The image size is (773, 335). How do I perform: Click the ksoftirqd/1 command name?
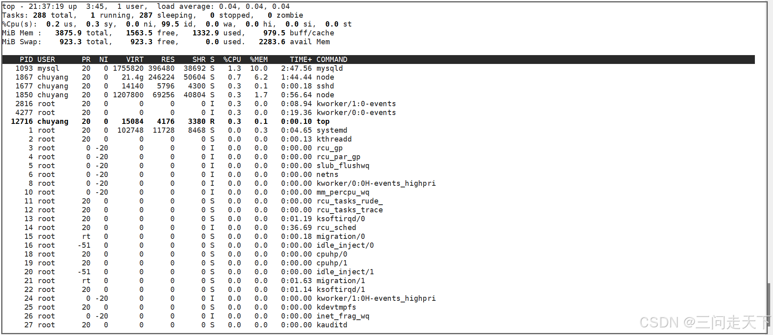[x=341, y=290]
